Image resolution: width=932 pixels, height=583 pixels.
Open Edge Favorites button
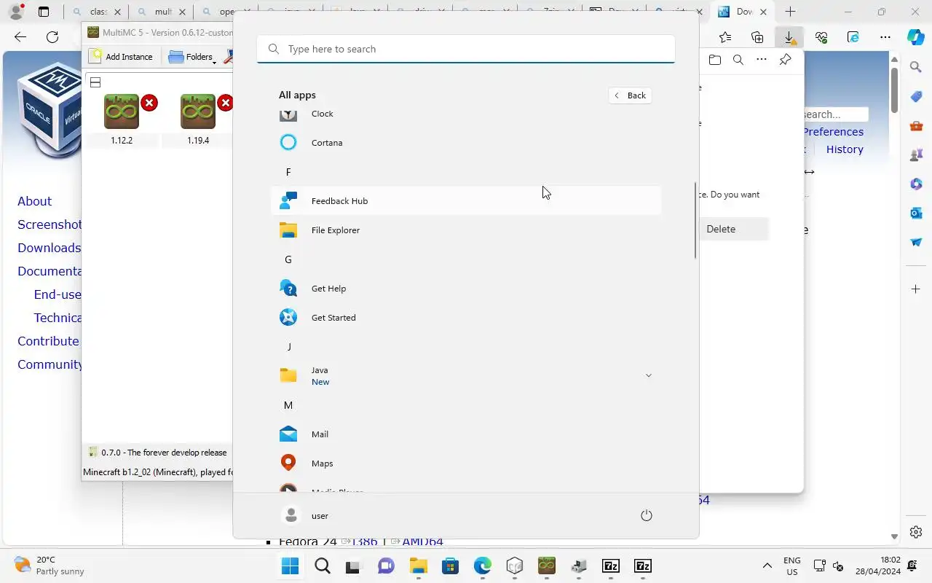pyautogui.click(x=725, y=37)
